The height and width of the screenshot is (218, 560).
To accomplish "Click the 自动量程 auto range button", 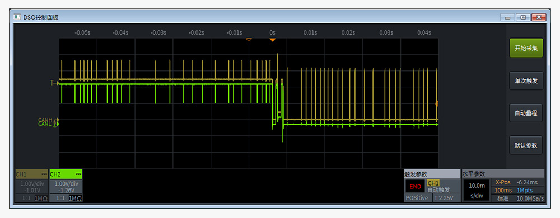I will [x=526, y=113].
